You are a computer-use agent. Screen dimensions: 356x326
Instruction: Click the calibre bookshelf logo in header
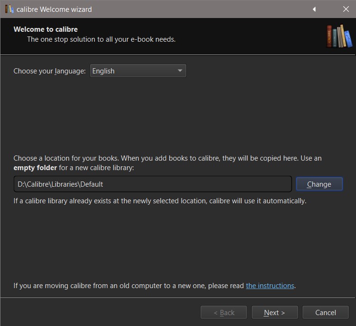tap(339, 36)
